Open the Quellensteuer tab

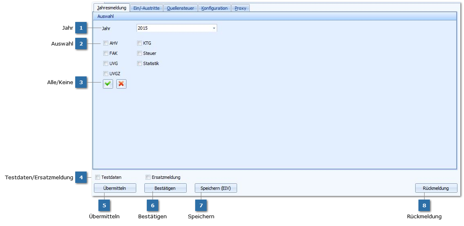[x=181, y=8]
